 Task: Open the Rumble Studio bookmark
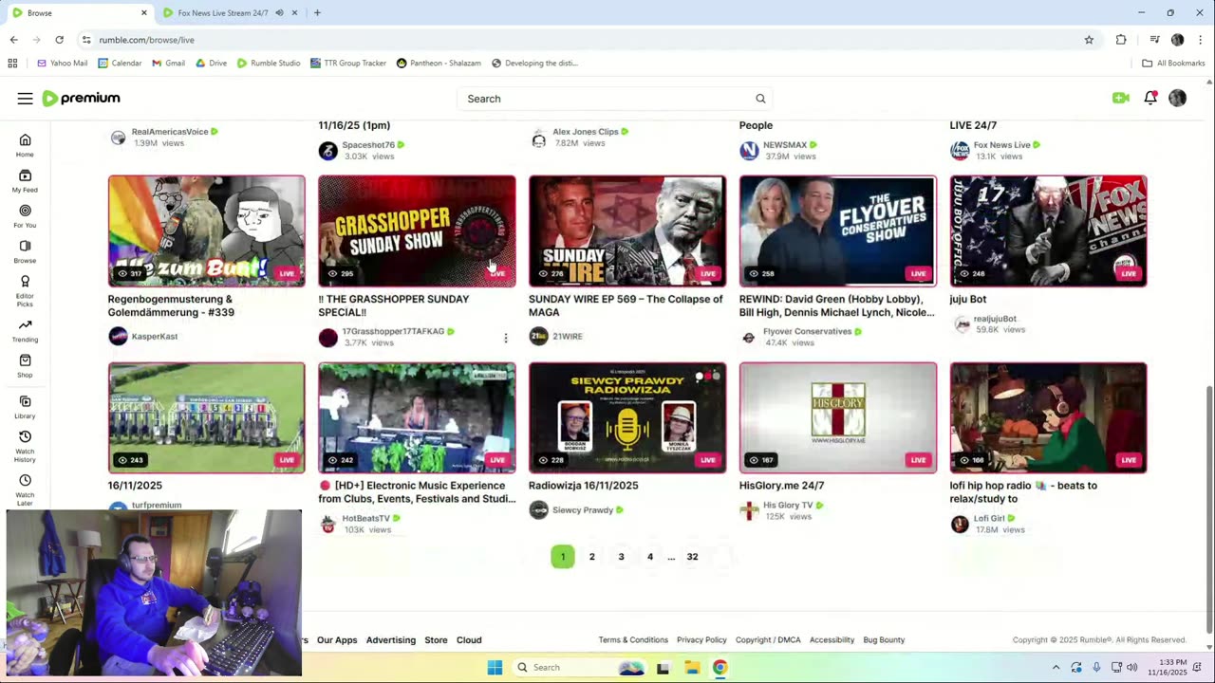pyautogui.click(x=269, y=64)
